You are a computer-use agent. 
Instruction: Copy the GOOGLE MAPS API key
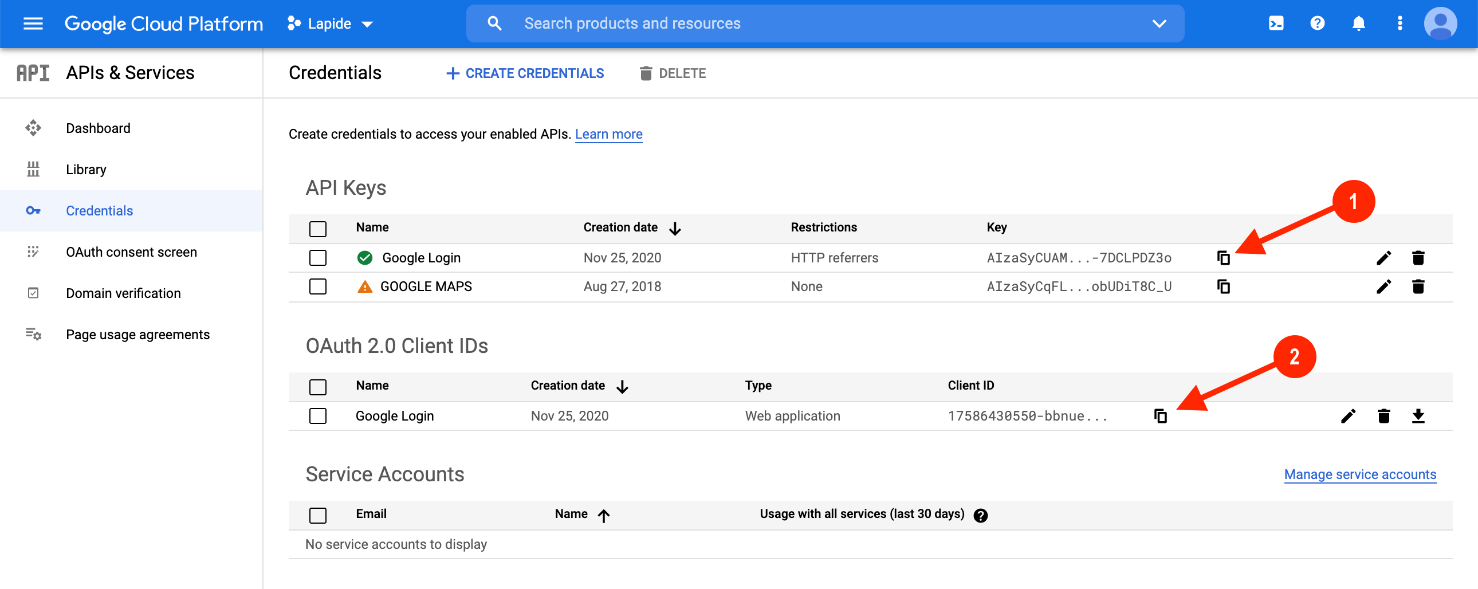(1223, 287)
